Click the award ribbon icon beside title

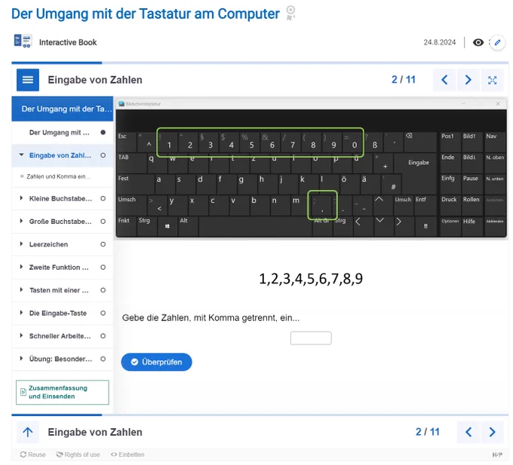pos(290,14)
